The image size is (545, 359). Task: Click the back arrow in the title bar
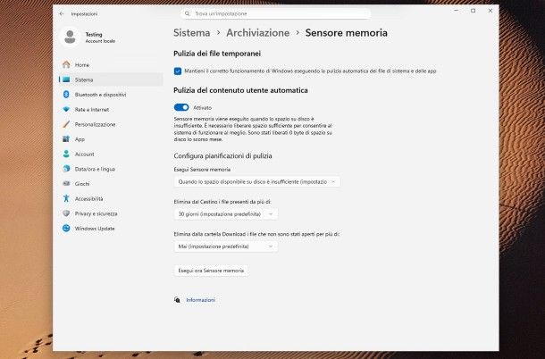pyautogui.click(x=61, y=13)
